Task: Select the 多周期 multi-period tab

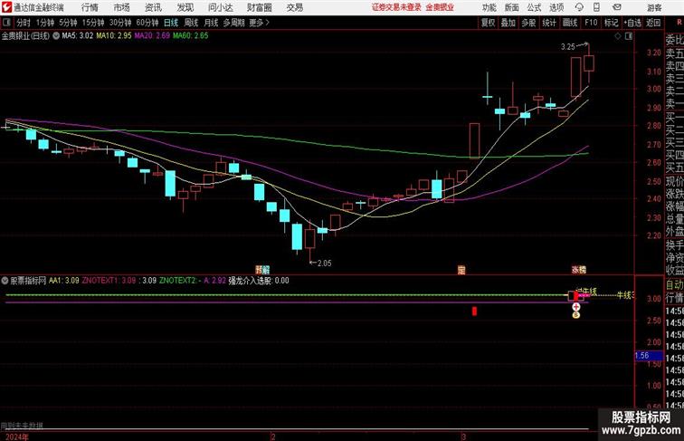Action: pos(233,23)
